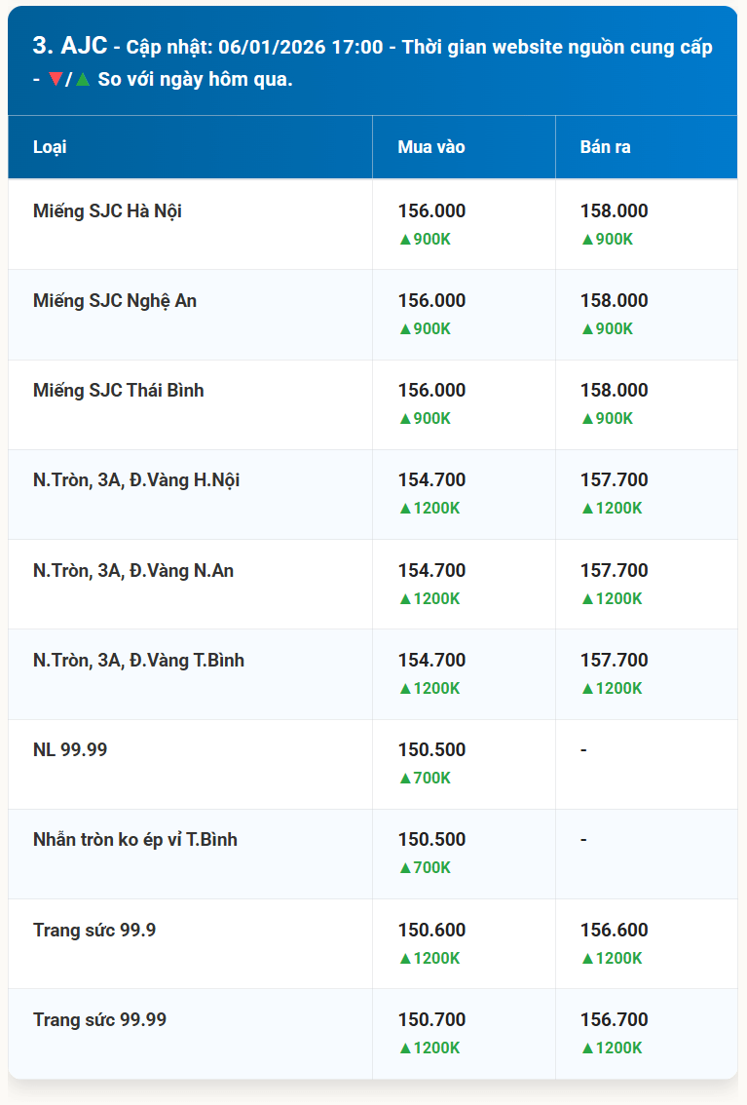Viewport: 747px width, 1105px height.
Task: Click Mua vào 150.500 for Nhẫn tròn ko ép vỉ
Action: pyautogui.click(x=431, y=839)
